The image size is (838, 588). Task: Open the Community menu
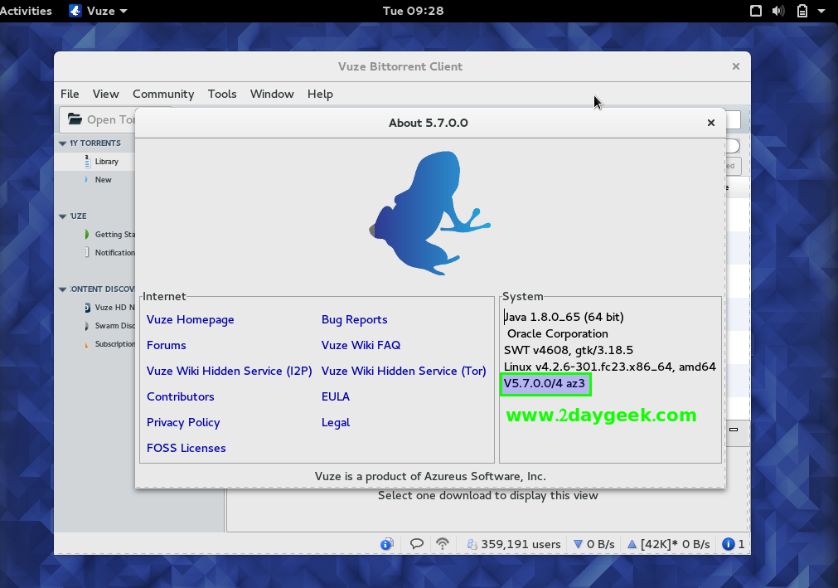point(163,94)
